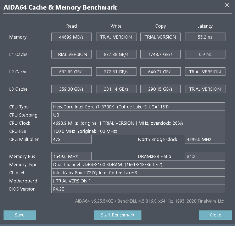Click L3 Cache Latency TRIAL VERSION box
235x226 pixels.
tap(205, 89)
